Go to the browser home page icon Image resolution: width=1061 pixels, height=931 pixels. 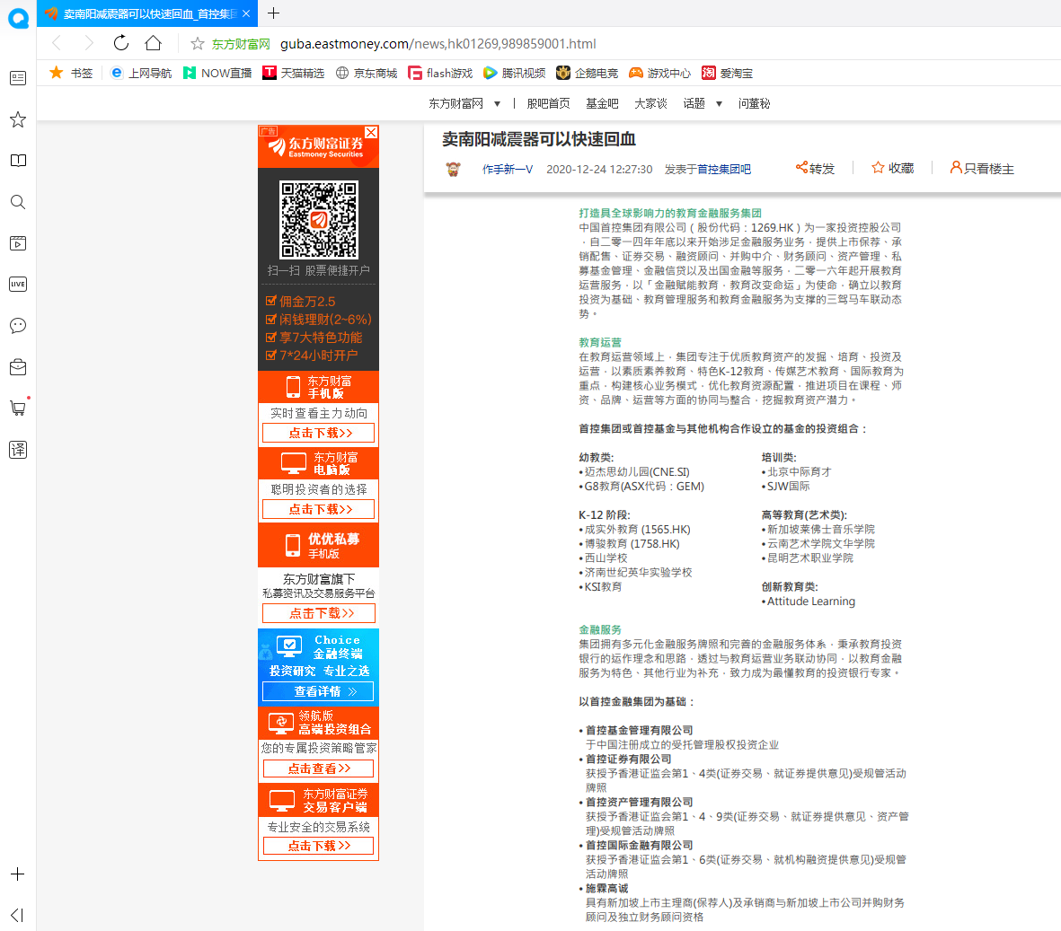[x=154, y=43]
